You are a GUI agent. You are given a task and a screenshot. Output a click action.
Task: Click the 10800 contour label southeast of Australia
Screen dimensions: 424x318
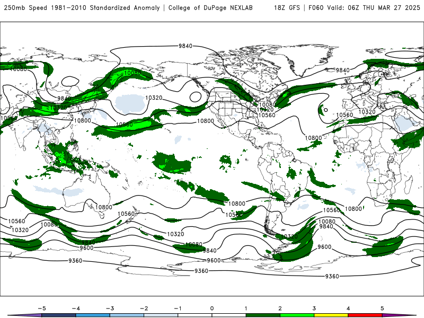coord(103,207)
